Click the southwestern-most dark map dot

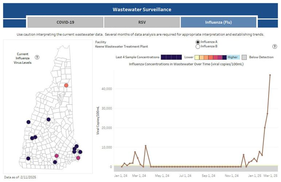pyautogui.click(x=28, y=159)
